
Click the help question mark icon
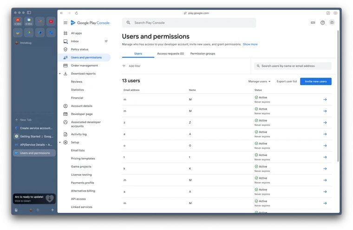(323, 23)
